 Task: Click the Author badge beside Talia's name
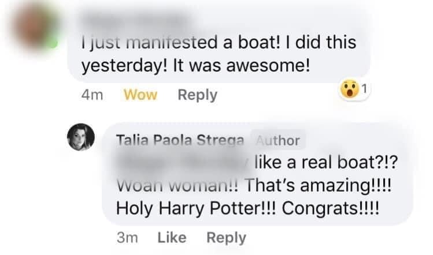click(x=278, y=140)
